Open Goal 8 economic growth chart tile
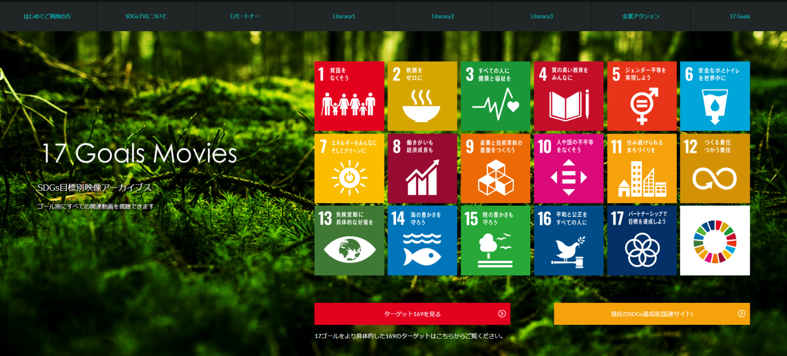This screenshot has width=787, height=356. 422,169
